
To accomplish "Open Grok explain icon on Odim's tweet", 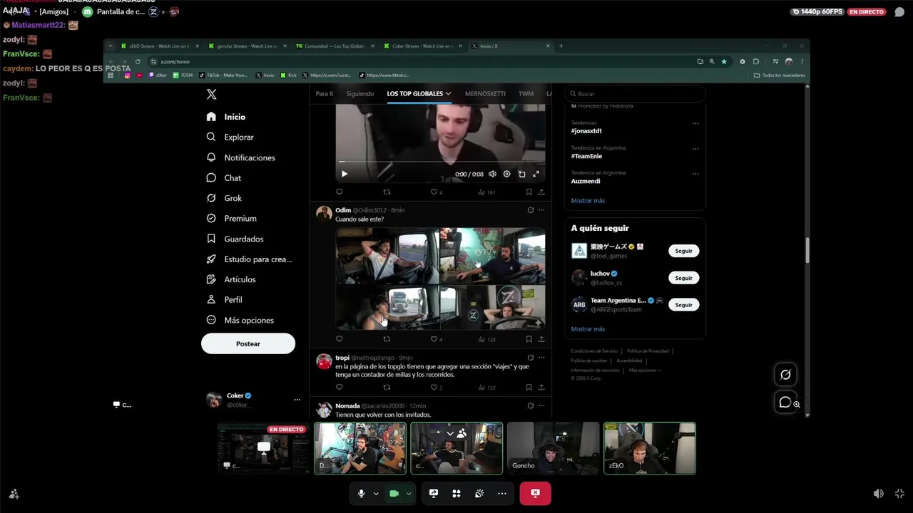I will (x=530, y=210).
